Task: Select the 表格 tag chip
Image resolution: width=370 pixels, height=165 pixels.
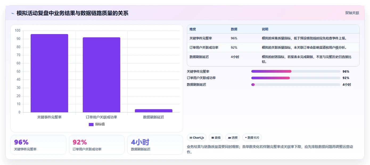Action: (x=216, y=138)
